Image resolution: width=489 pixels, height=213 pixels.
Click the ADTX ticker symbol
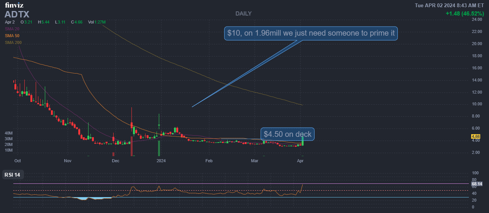[x=17, y=14]
